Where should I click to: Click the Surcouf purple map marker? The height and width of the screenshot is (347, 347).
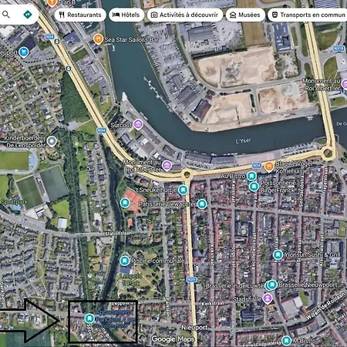tap(138, 125)
